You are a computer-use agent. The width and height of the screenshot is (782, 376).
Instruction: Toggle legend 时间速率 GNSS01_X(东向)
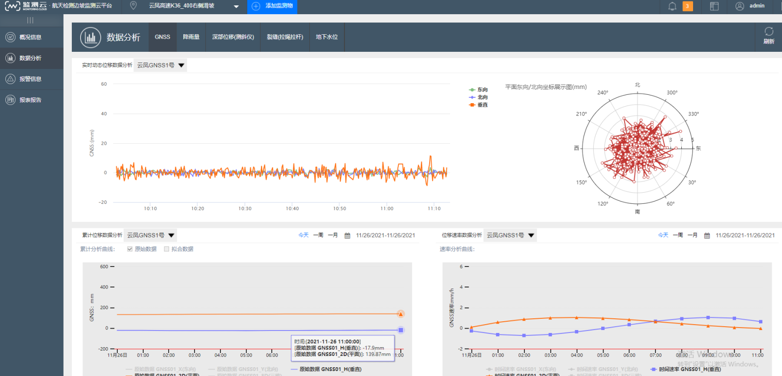tap(521, 369)
